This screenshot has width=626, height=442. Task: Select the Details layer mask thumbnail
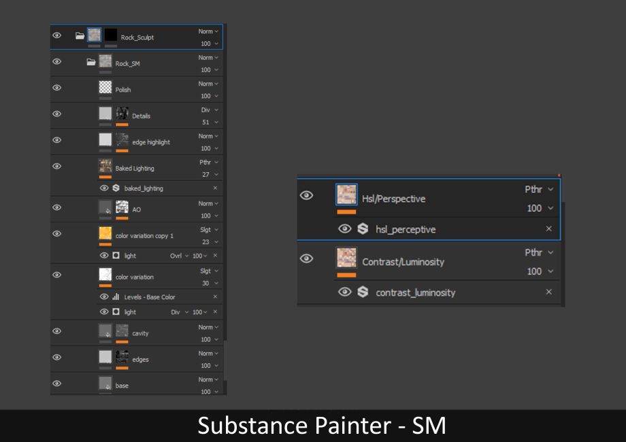[122, 114]
